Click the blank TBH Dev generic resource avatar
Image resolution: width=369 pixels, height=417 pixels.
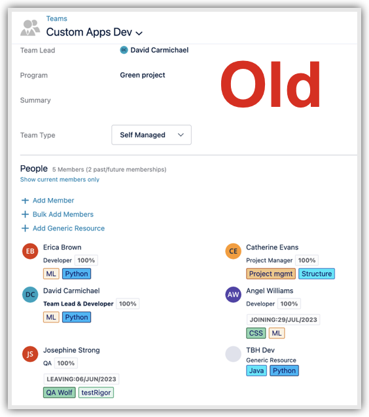233,354
